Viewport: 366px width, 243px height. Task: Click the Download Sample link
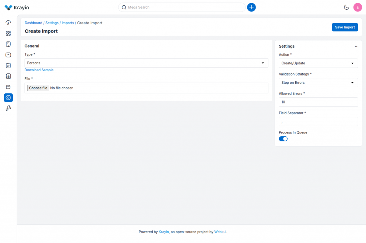click(x=39, y=70)
